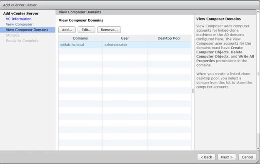The height and width of the screenshot is (164, 260).
Task: Sort by the Domains column header
Action: [80, 38]
